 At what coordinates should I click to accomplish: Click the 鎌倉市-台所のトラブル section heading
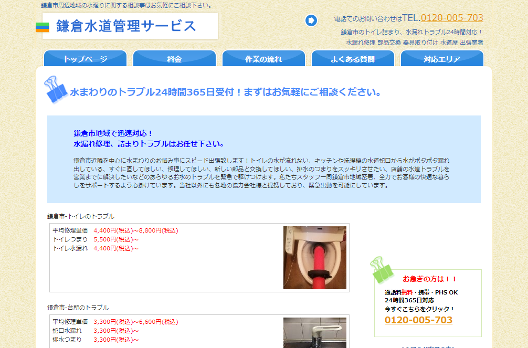point(78,308)
